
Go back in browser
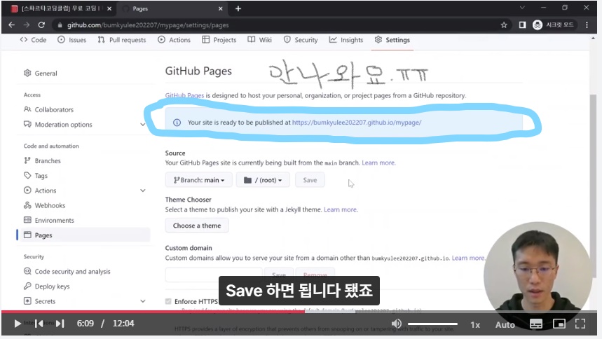point(11,25)
